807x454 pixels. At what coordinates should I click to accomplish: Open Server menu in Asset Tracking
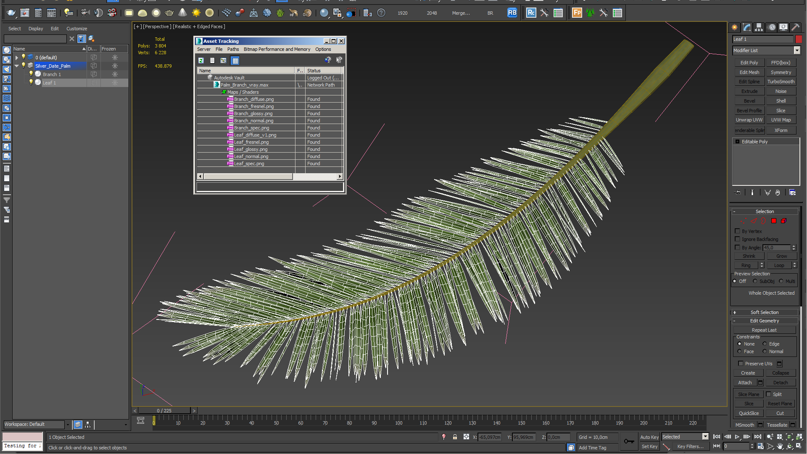pos(204,49)
